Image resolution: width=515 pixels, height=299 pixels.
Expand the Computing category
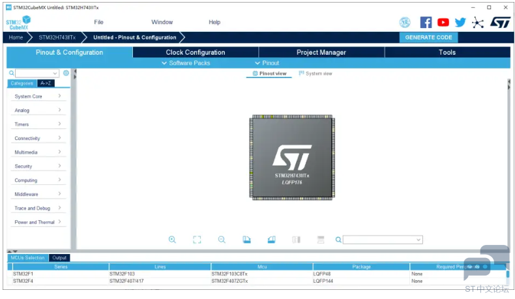pyautogui.click(x=38, y=180)
